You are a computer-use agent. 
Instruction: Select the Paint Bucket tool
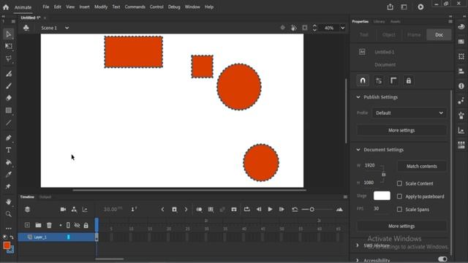(8, 162)
